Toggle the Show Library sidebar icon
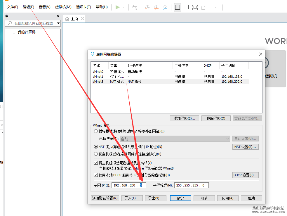Screen dimensions: 287x216 click(177, 7)
